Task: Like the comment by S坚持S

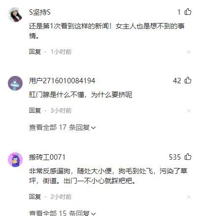Action: (188, 12)
